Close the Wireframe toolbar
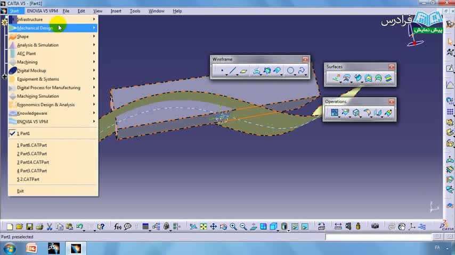The width and height of the screenshot is (455, 255). point(305,59)
